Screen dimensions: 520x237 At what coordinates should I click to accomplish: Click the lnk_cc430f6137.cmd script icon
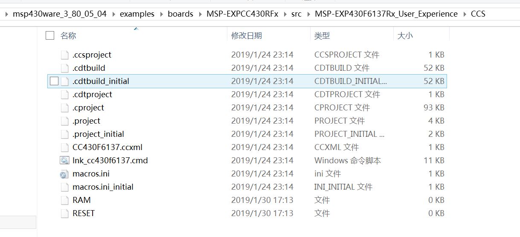(x=64, y=160)
